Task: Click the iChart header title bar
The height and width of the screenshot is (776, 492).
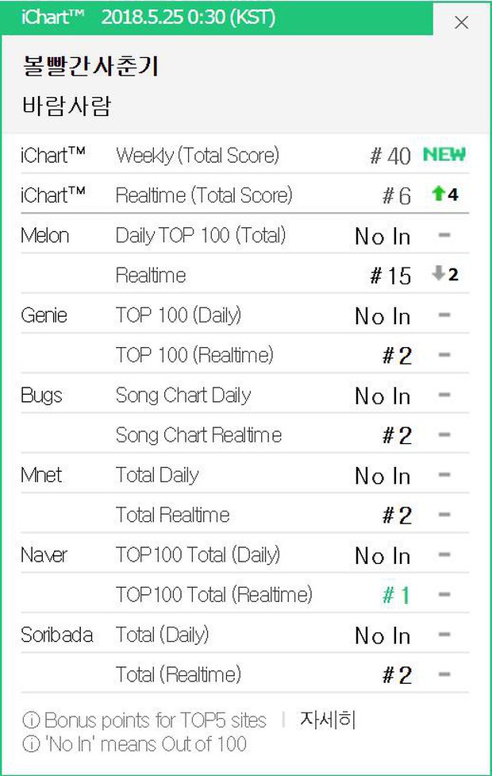Action: pyautogui.click(x=217, y=17)
